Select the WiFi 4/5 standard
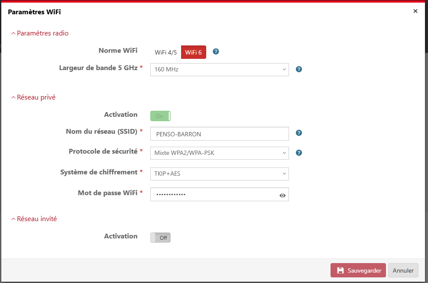428x283 pixels. coord(165,52)
